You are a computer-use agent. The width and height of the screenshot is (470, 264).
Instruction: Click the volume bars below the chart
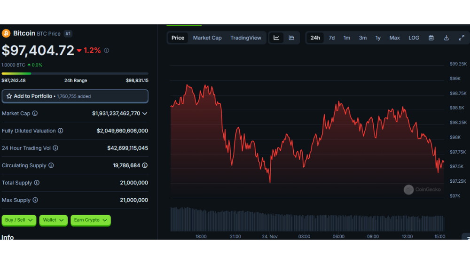coord(307,219)
